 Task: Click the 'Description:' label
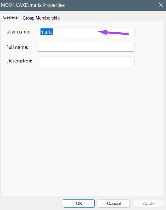point(19,61)
